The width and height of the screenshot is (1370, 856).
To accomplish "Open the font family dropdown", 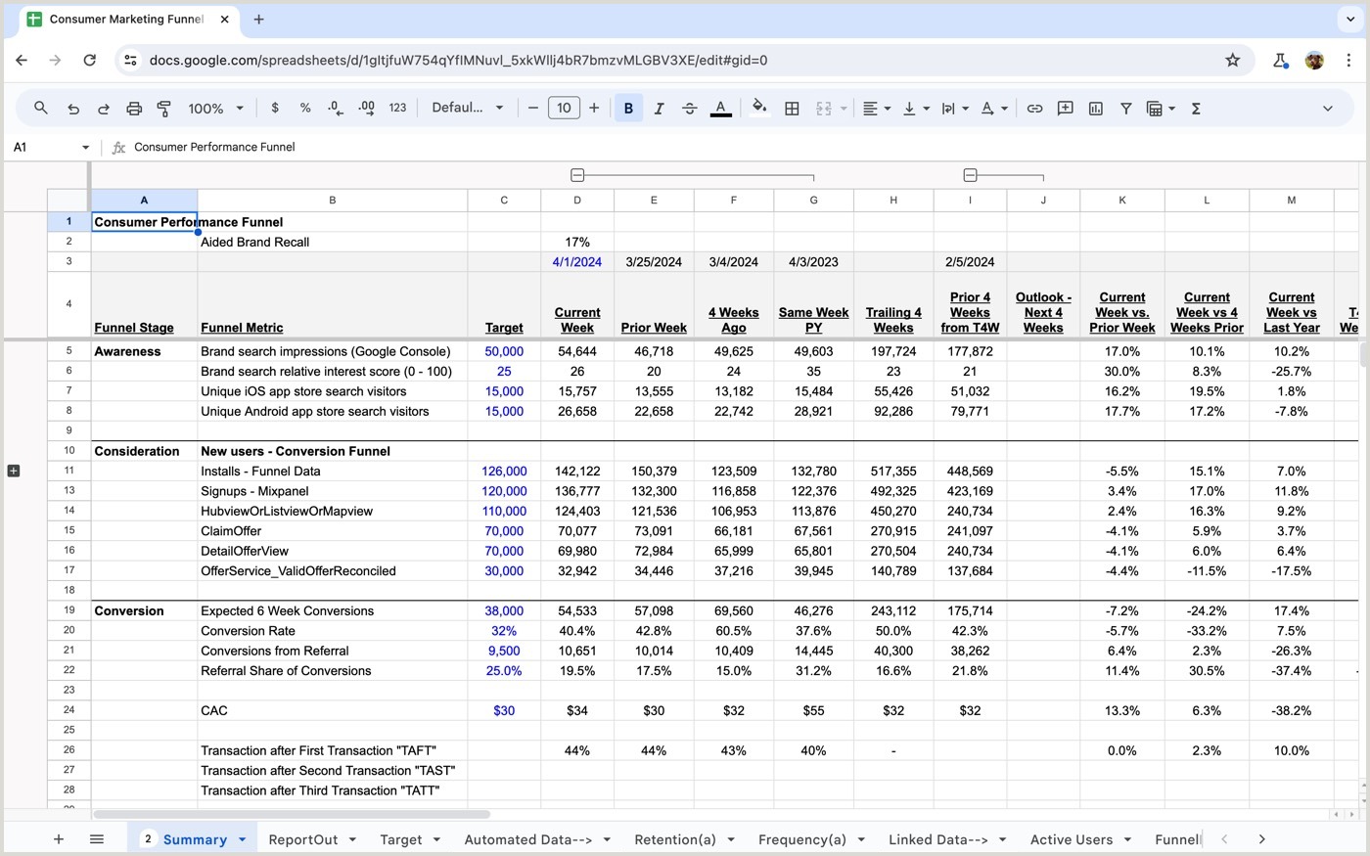I will (468, 108).
